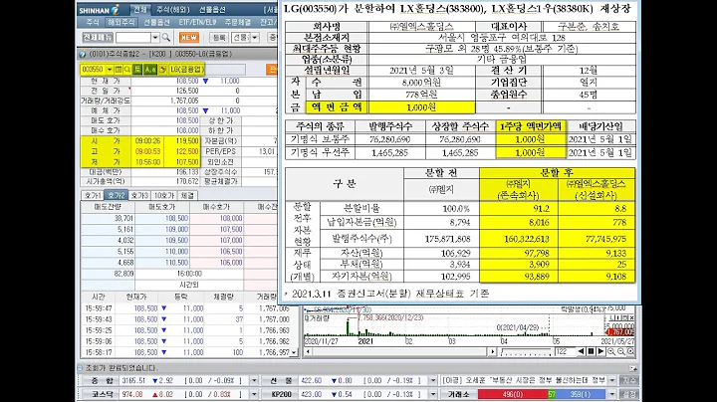Click the menu search input field
Viewport: 717px width, 402px height.
133,38
